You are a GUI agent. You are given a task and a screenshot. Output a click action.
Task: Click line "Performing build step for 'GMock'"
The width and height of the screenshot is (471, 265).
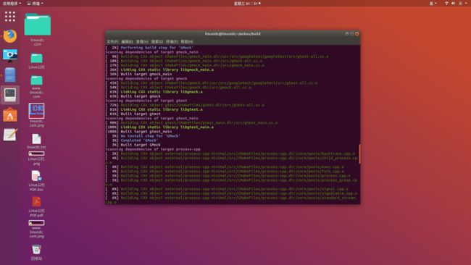(157, 47)
